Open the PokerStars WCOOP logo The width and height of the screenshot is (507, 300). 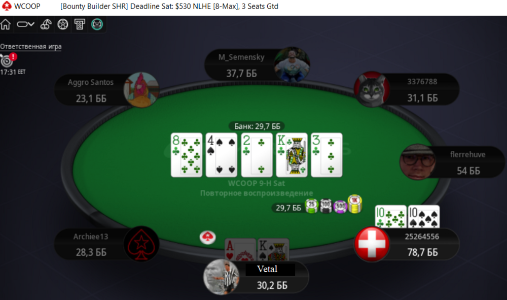tap(20, 6)
